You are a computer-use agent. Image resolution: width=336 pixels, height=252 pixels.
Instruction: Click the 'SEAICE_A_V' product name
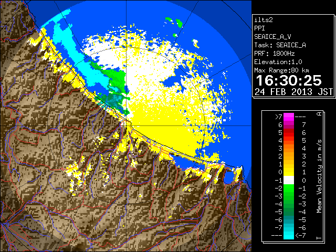(272, 37)
